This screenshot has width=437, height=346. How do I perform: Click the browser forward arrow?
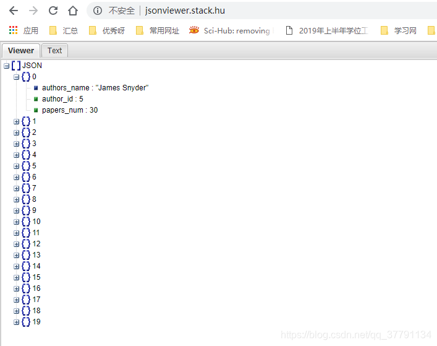coord(33,11)
